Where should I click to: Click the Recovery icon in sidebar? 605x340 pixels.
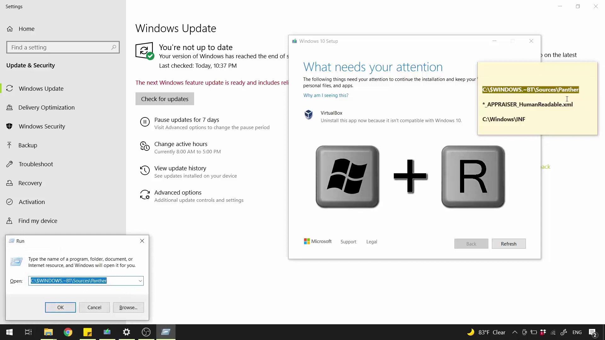point(9,183)
